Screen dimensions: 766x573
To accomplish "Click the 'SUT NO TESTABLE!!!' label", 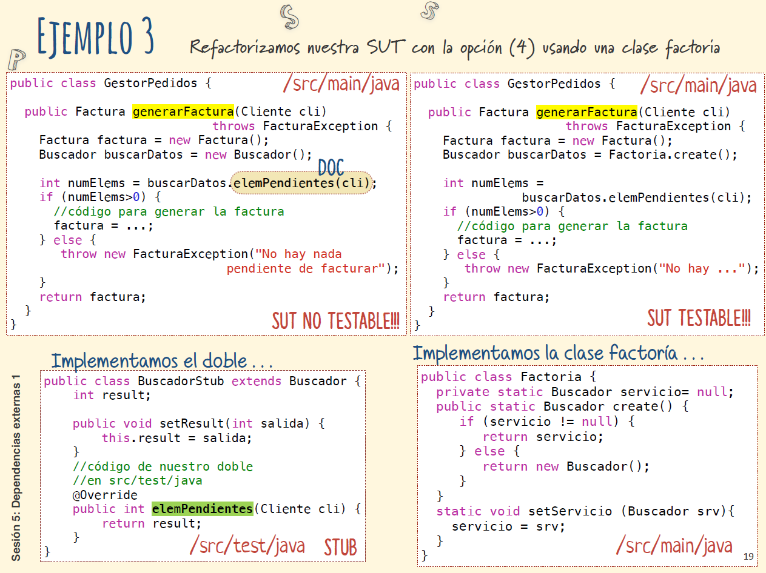I will click(x=335, y=320).
